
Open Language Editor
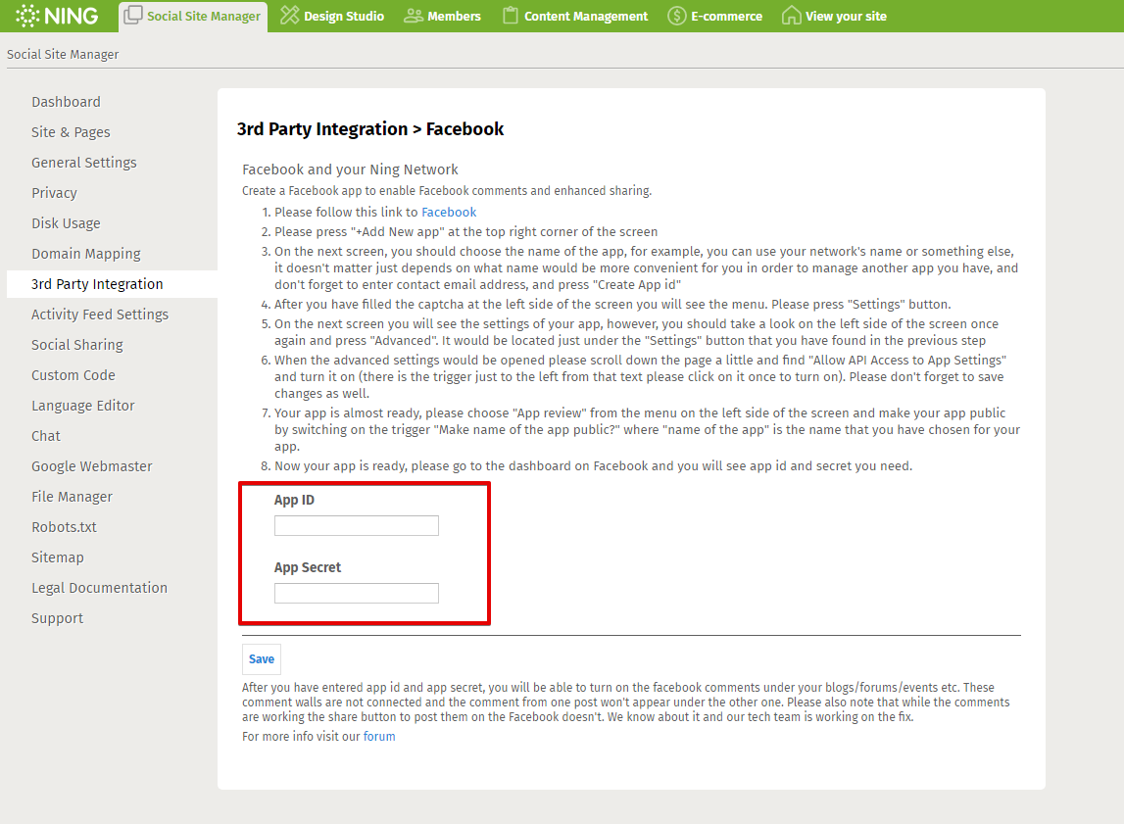tap(83, 406)
